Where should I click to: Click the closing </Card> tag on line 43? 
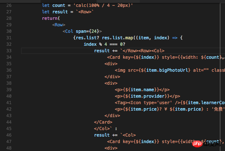tap(103, 122)
